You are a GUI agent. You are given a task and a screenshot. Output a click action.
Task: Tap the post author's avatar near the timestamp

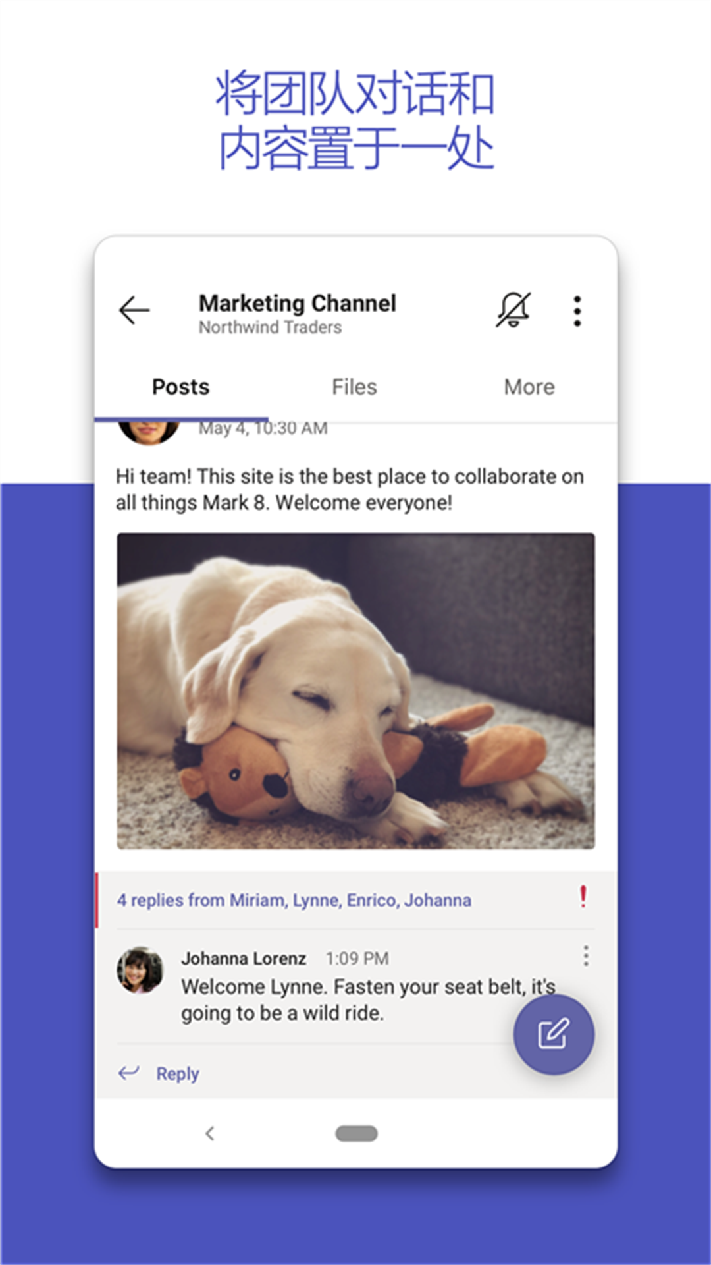[x=149, y=432]
